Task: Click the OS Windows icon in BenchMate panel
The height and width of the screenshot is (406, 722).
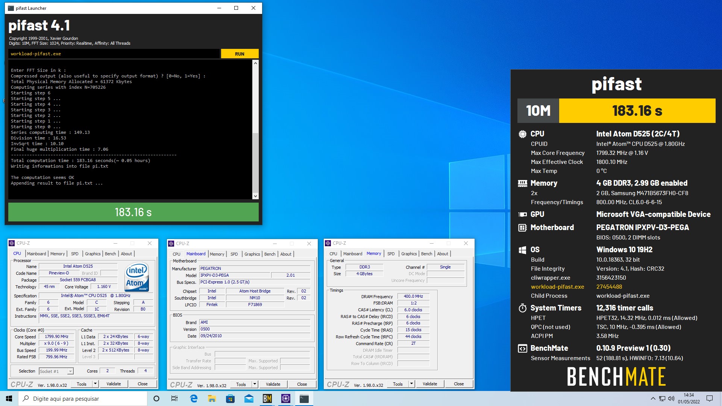Action: point(522,250)
